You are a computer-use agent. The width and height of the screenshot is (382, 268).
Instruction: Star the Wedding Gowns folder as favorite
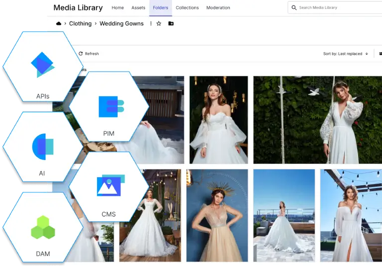click(x=159, y=23)
